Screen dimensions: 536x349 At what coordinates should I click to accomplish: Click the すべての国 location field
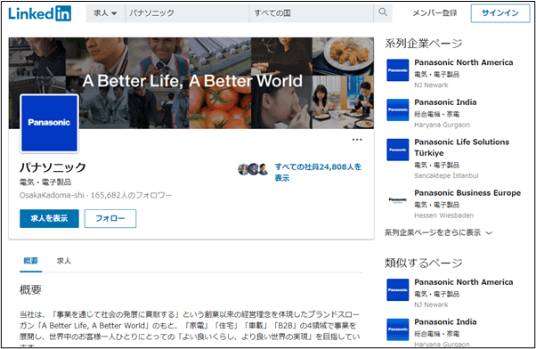[312, 13]
